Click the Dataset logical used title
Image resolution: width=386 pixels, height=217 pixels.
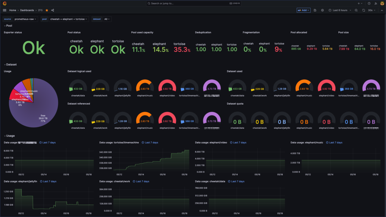point(79,71)
